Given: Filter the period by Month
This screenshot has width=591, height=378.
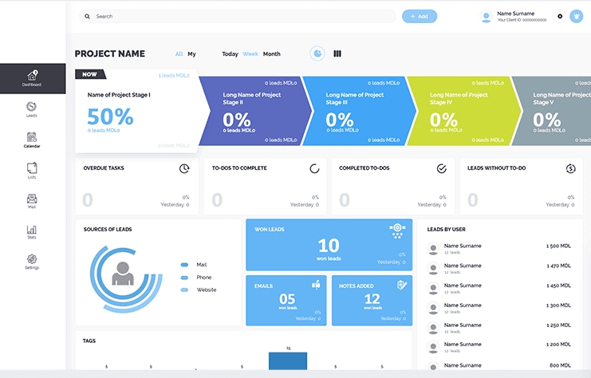Looking at the screenshot, I should click(271, 54).
